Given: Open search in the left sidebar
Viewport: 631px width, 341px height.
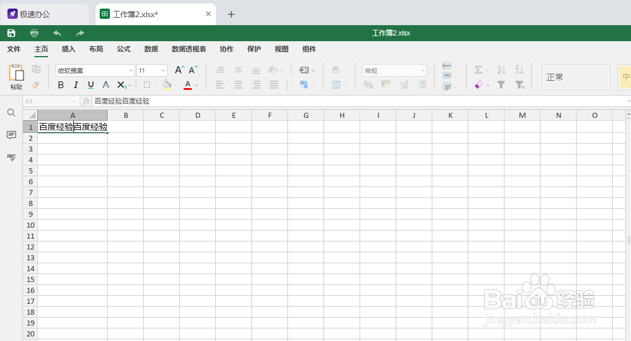Looking at the screenshot, I should point(11,113).
